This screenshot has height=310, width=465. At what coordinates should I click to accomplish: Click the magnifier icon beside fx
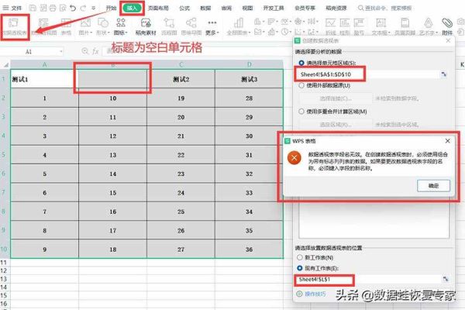click(x=84, y=51)
